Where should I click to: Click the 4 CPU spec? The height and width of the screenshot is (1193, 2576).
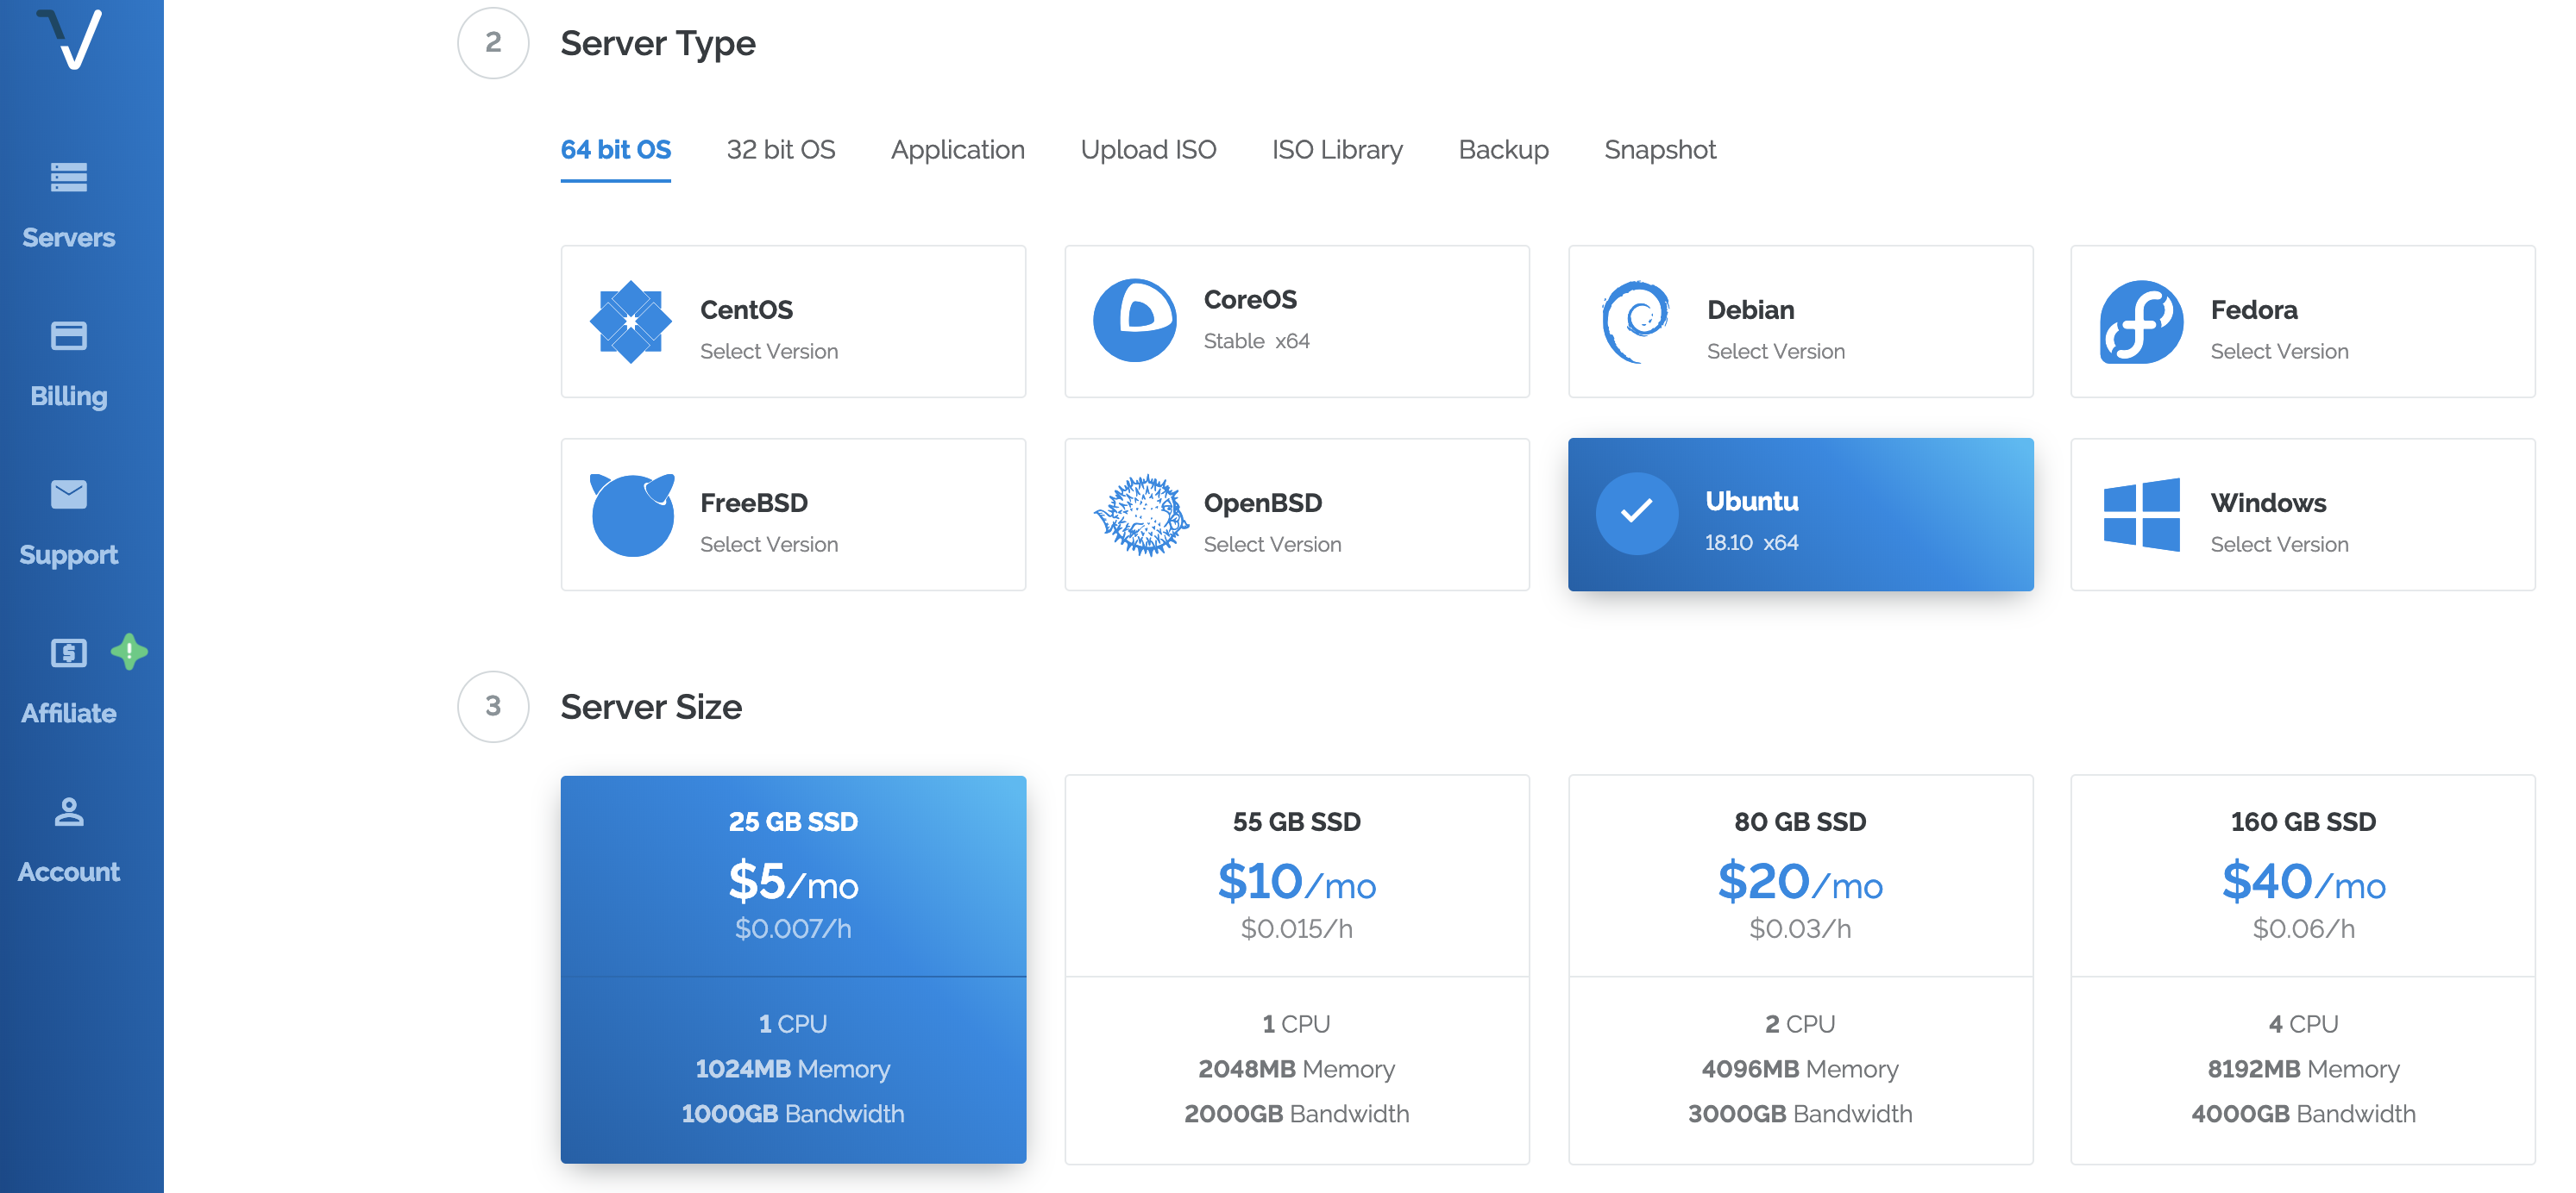[2303, 1024]
